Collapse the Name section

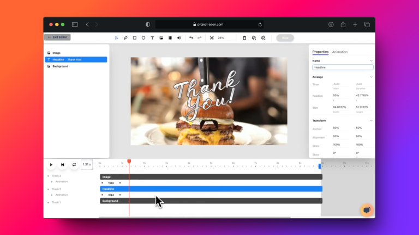tap(371, 61)
